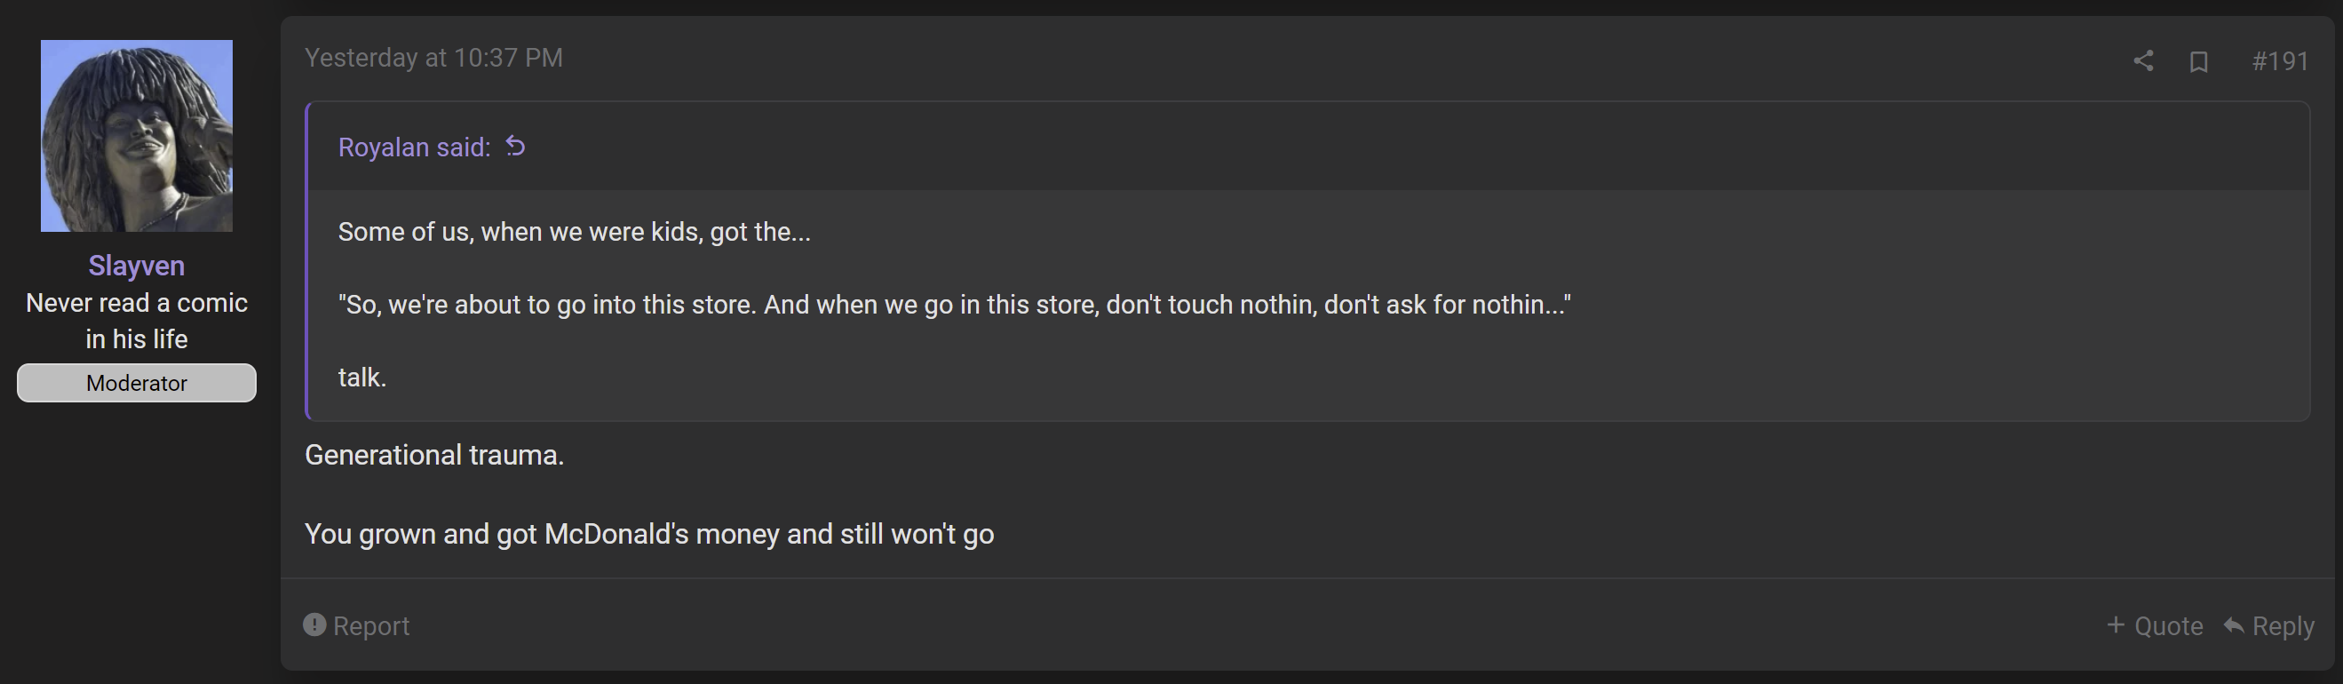The width and height of the screenshot is (2343, 684).
Task: Click the user title 'Never read a comic'
Action: [x=137, y=303]
